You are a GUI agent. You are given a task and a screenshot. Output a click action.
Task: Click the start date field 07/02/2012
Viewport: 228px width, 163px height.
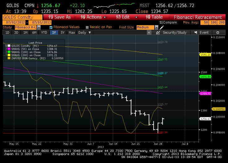pyautogui.click(x=14, y=22)
